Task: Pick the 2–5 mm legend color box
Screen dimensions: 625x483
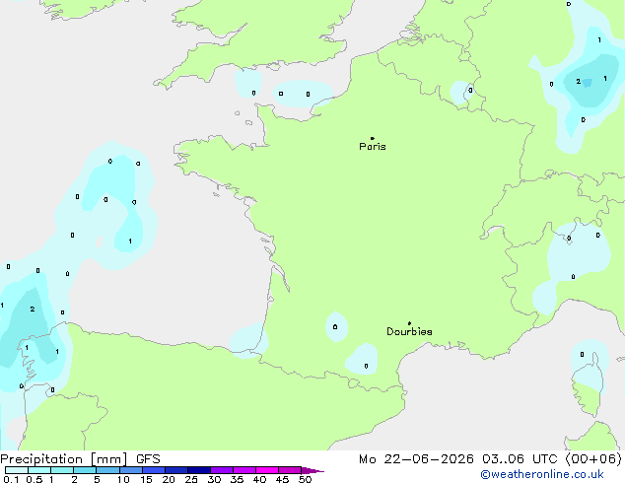Action: (85, 470)
